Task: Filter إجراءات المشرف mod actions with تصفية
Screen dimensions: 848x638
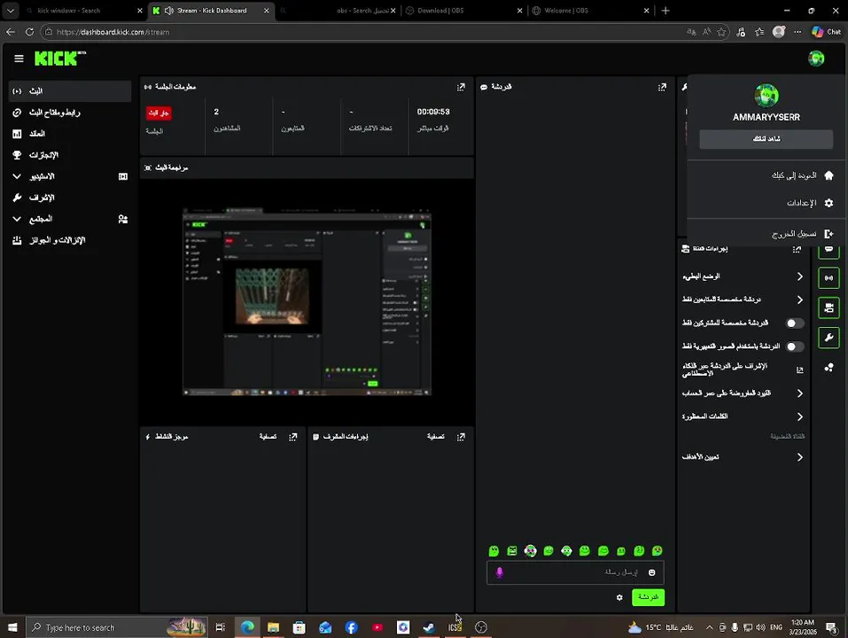Action: click(x=436, y=436)
